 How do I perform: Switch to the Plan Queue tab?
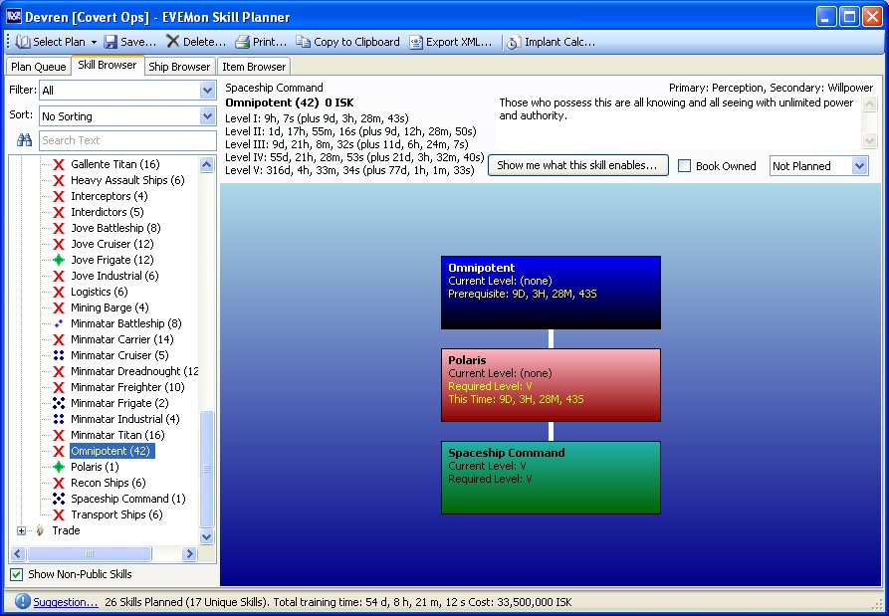click(39, 67)
